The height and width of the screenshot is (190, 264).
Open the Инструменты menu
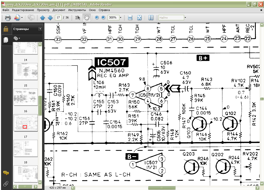pos(77,10)
